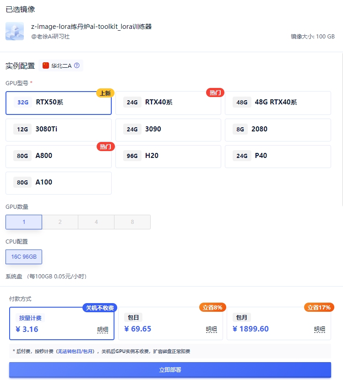This screenshot has height=380, width=343.
Task: Pick the 3080Ti 12G GPU option
Action: [x=59, y=130]
